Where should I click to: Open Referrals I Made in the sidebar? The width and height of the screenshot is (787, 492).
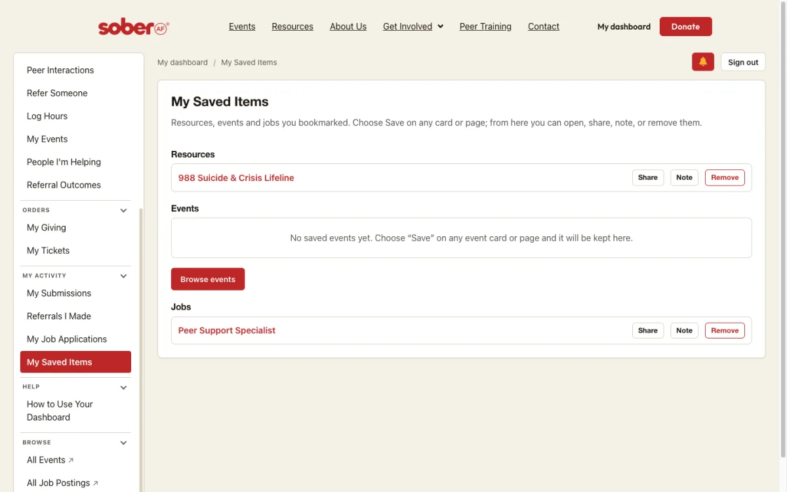point(75,316)
